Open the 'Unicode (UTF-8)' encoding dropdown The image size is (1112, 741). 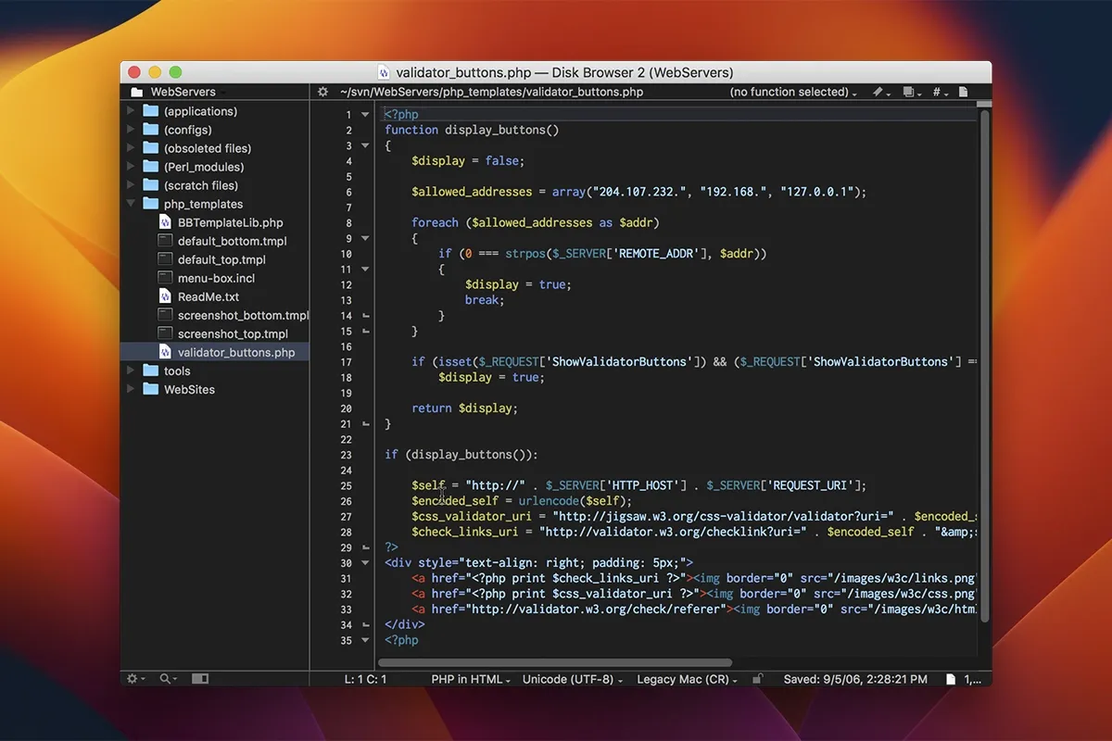pos(572,679)
